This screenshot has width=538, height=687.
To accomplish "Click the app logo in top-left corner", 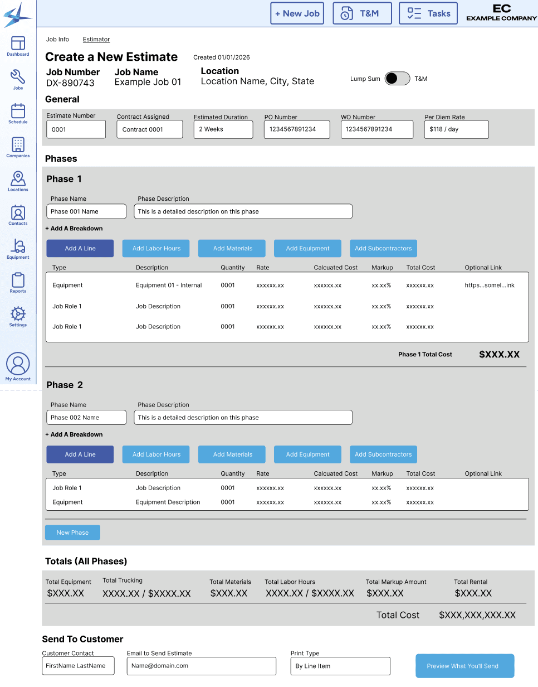I will click(18, 14).
